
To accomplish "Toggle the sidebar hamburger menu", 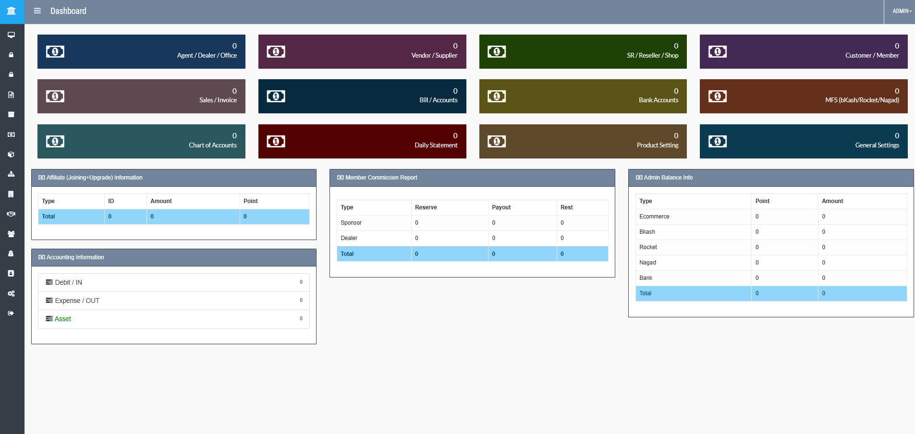I will click(37, 11).
